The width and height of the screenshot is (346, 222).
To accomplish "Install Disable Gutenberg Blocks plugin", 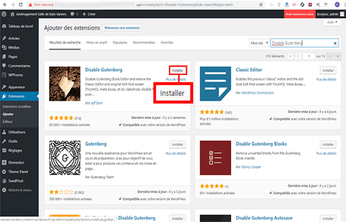I will click(x=328, y=145).
